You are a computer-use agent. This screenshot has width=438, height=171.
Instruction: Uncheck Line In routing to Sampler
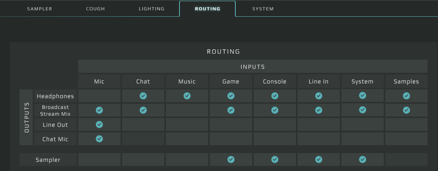[x=319, y=159]
